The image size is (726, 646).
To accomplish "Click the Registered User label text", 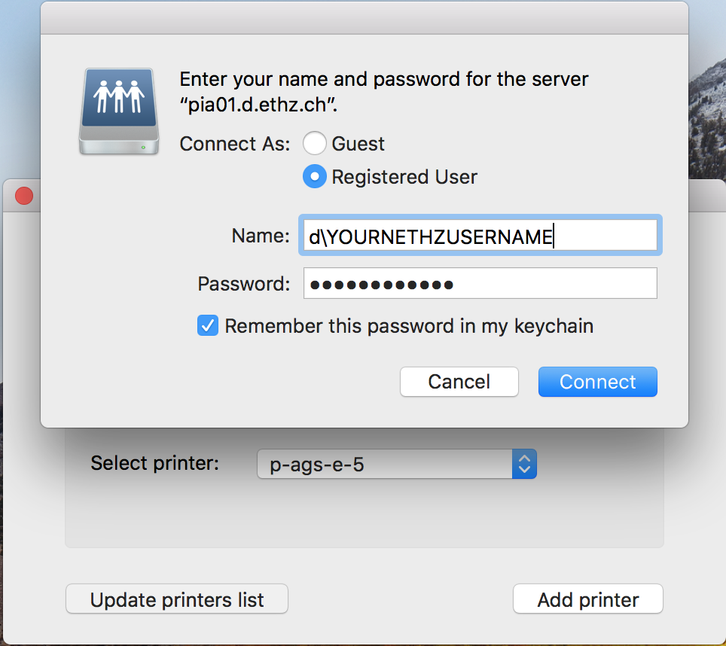I will click(x=404, y=177).
